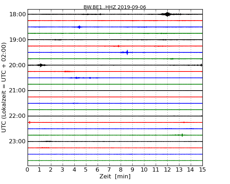Click x-axis tick label 10
230x184 pixels.
144,169
